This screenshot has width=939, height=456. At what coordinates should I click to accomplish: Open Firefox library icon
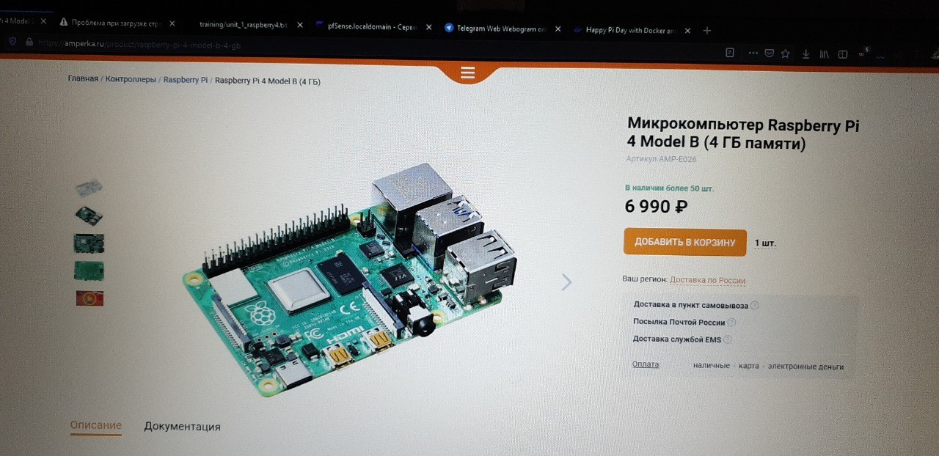click(825, 54)
